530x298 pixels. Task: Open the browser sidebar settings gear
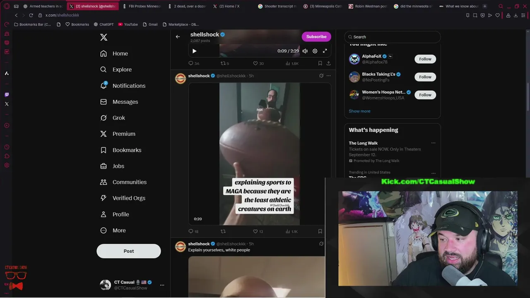(7, 165)
